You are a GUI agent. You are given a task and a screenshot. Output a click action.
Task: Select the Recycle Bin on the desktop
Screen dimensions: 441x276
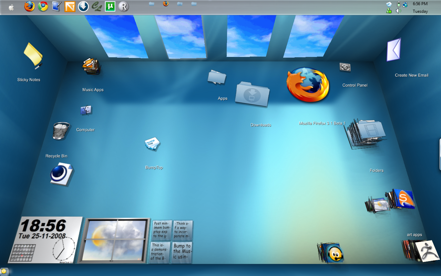(x=61, y=131)
